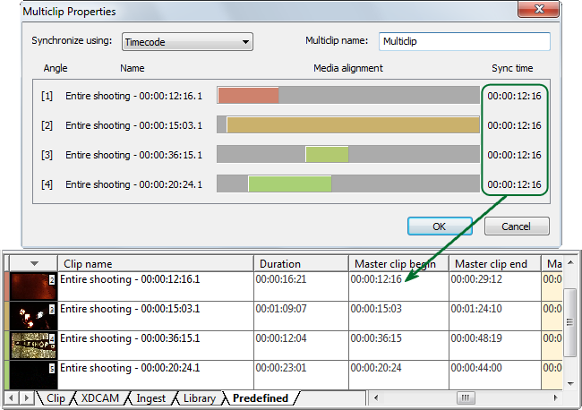This screenshot has height=410, width=582.
Task: Click the horizontal scrollbar thumb
Action: pos(466,398)
